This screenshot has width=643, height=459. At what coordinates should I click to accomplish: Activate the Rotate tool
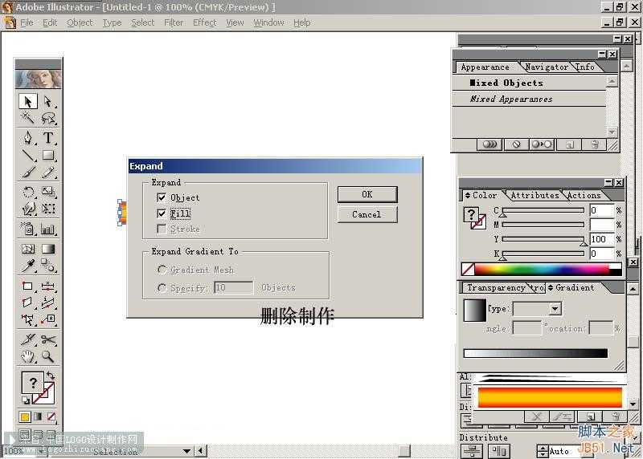tap(28, 191)
